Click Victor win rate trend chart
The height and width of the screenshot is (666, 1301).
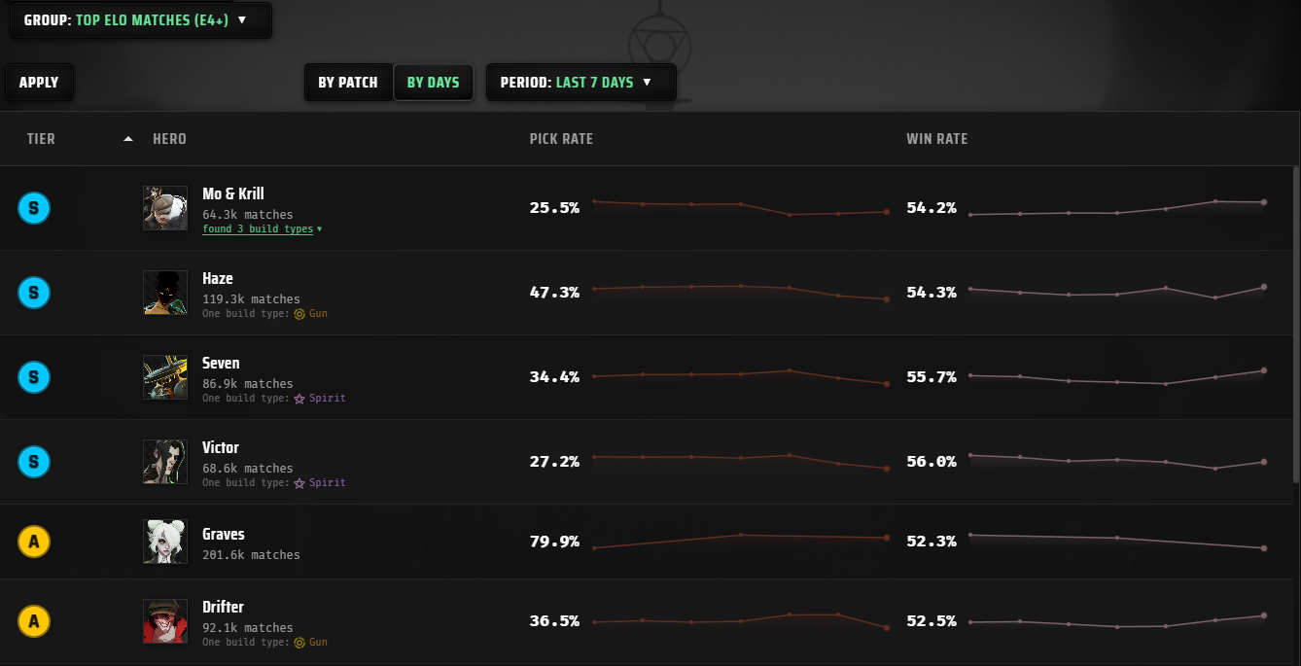point(1117,461)
